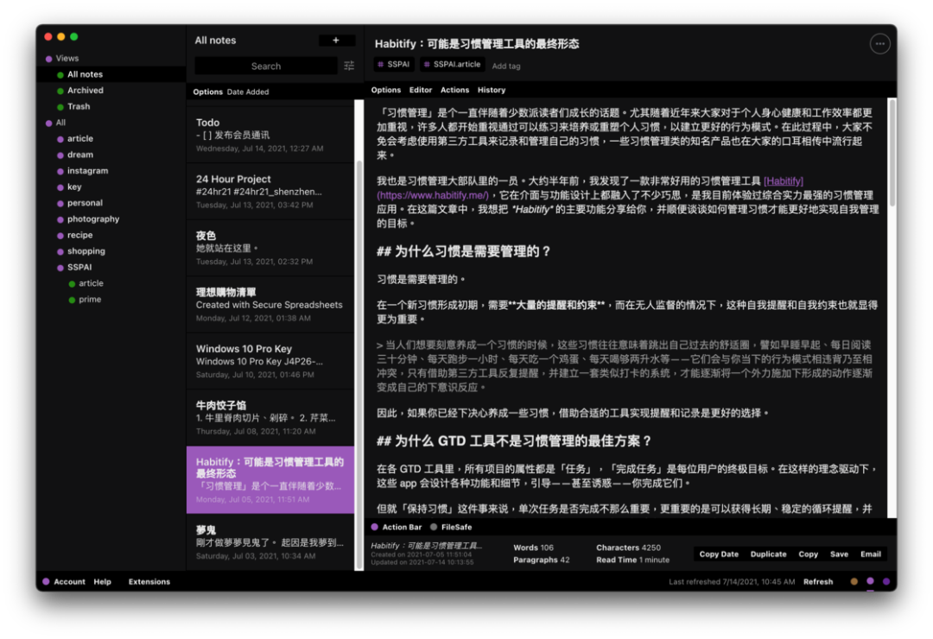Toggle the Action Bar indicator
Image resolution: width=933 pixels, height=639 pixels.
(397, 526)
